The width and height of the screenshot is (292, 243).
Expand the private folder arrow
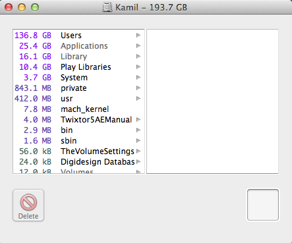(x=138, y=88)
